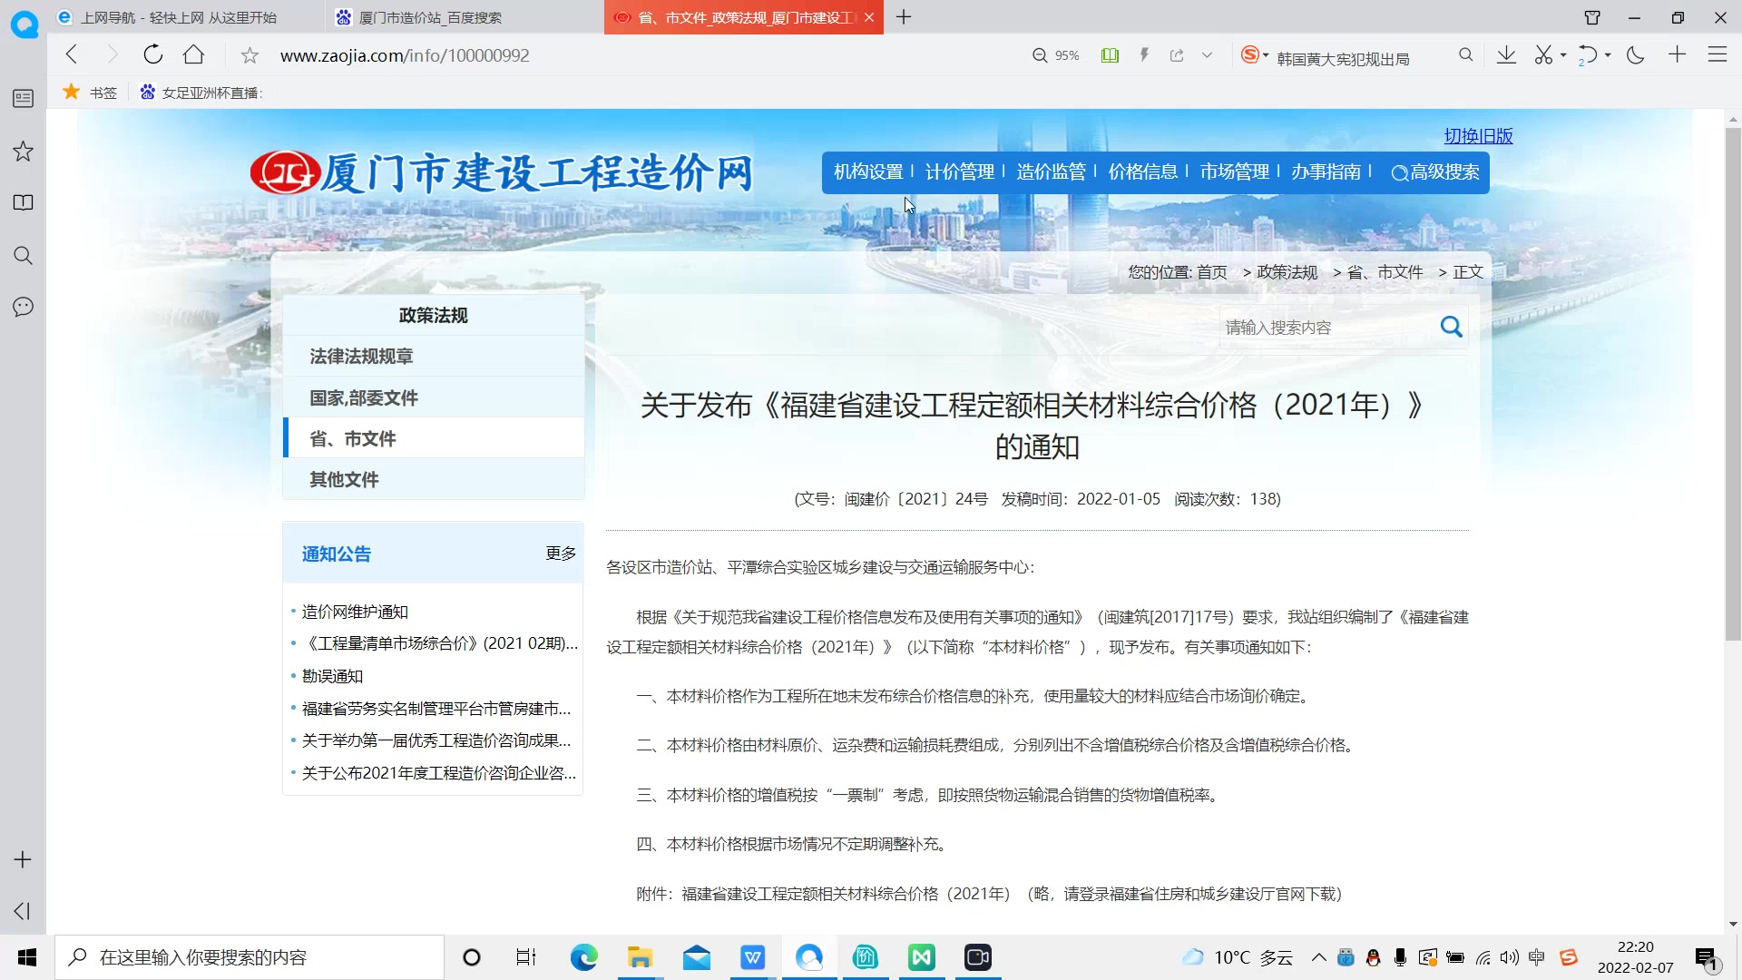Open WPS Office from taskbar

(753, 957)
